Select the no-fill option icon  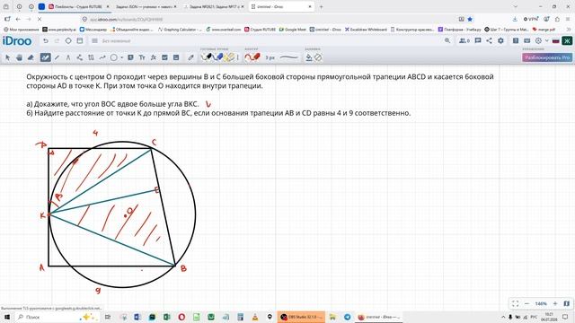tap(318, 57)
